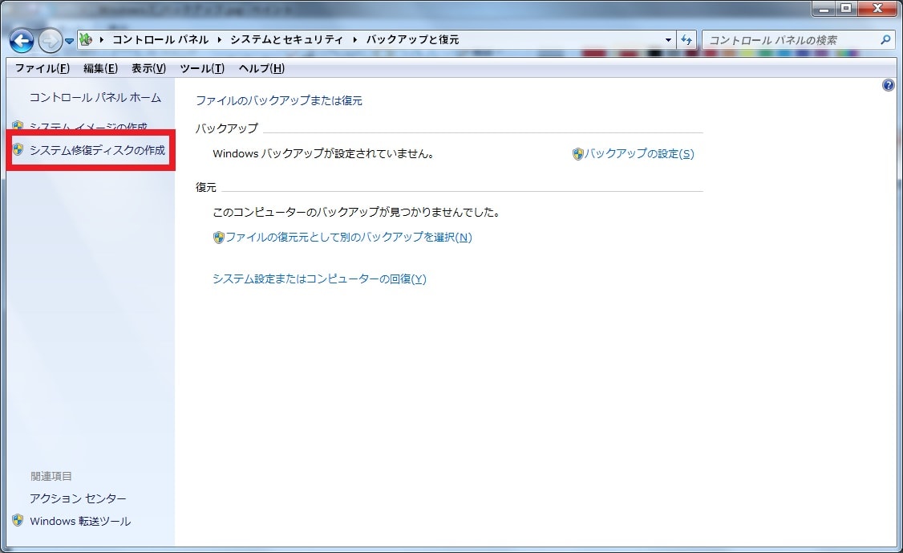Click shield icon beside 別のバックアップを選択

(218, 237)
